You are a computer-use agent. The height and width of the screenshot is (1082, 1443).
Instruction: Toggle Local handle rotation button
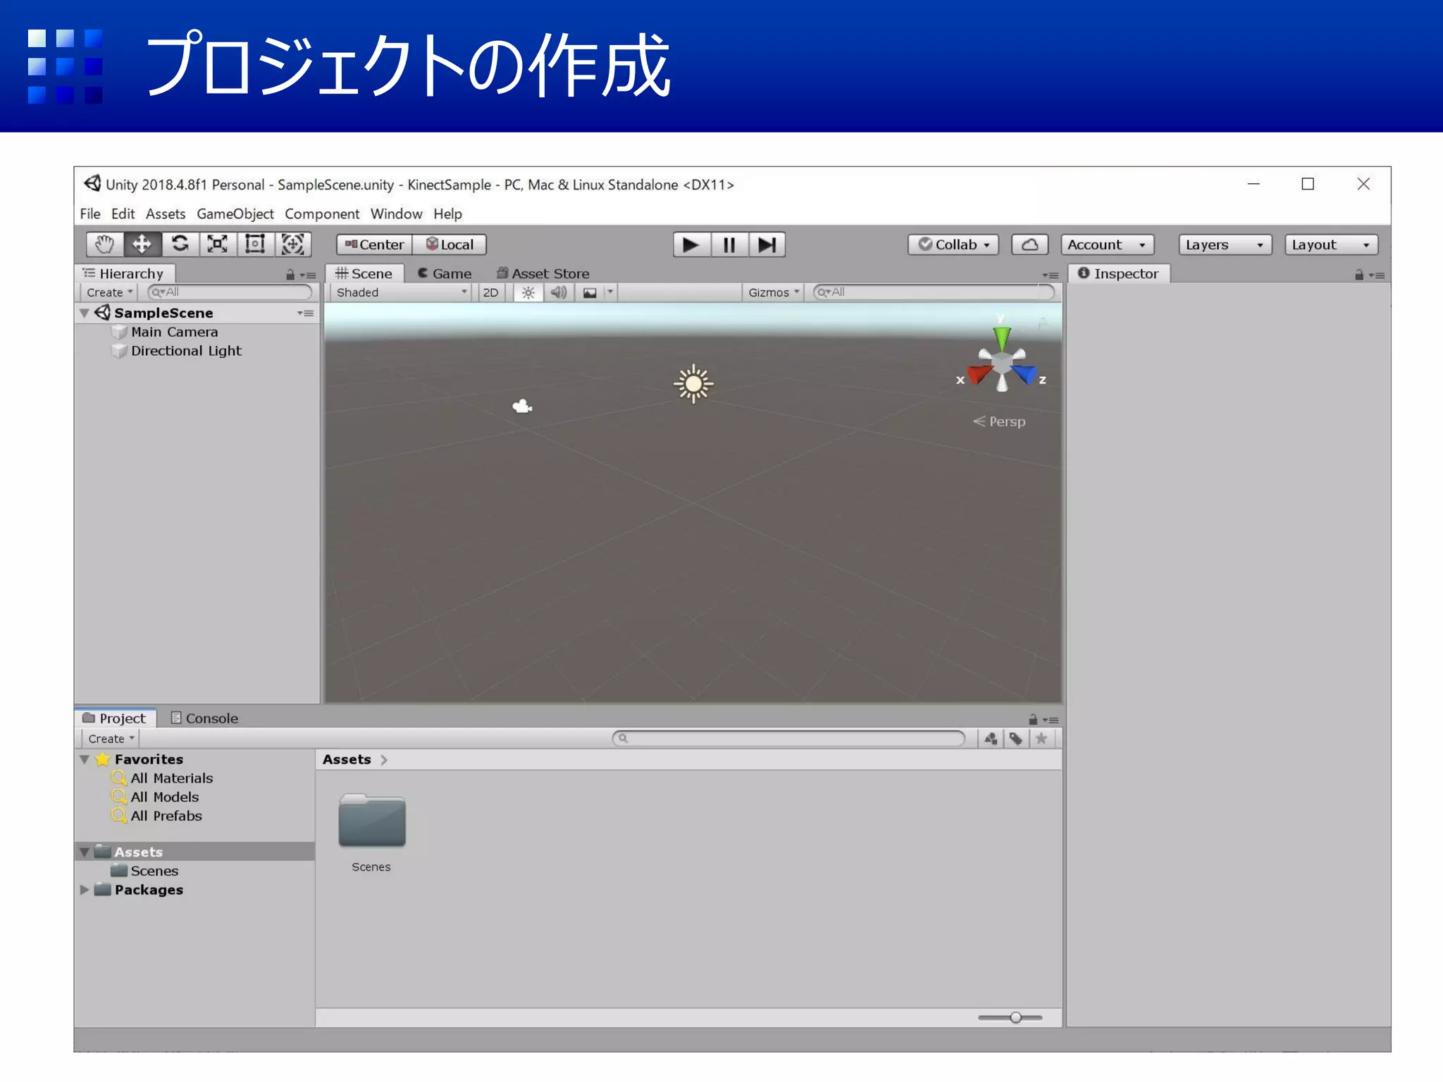pyautogui.click(x=450, y=244)
